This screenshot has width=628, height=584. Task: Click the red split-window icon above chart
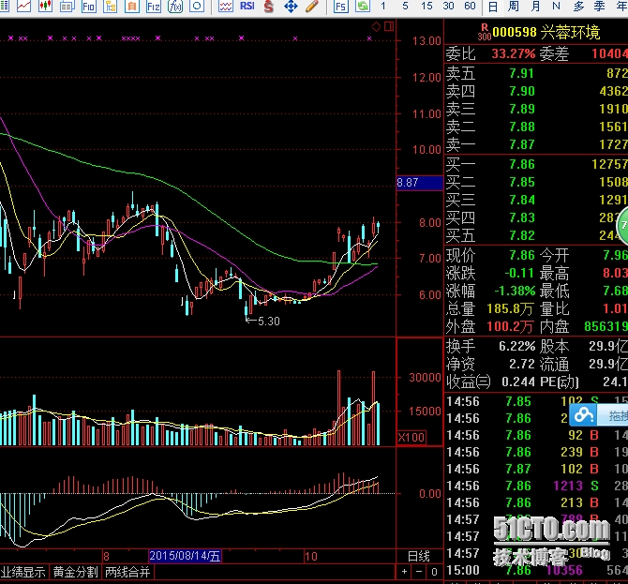[x=389, y=26]
